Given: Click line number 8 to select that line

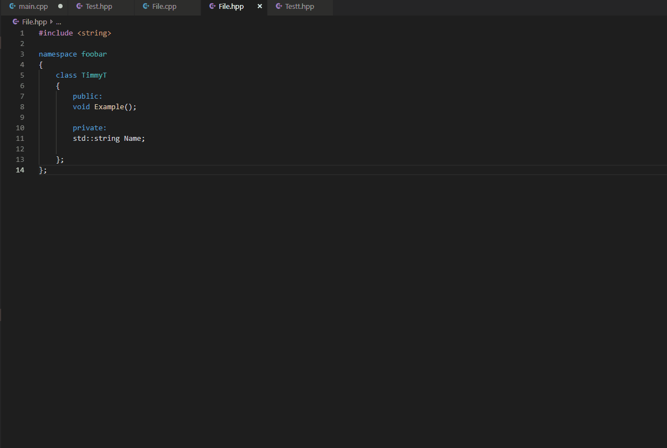Looking at the screenshot, I should (x=22, y=106).
